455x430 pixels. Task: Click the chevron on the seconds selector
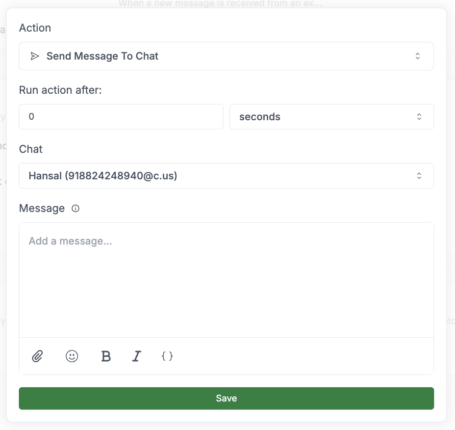click(418, 117)
